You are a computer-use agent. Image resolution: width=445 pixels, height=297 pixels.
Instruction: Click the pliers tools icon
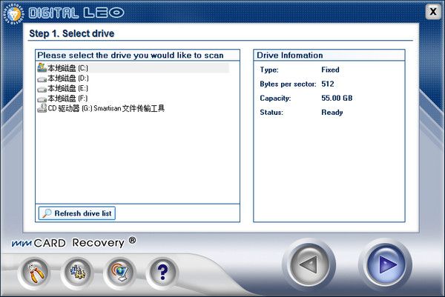pyautogui.click(x=35, y=273)
